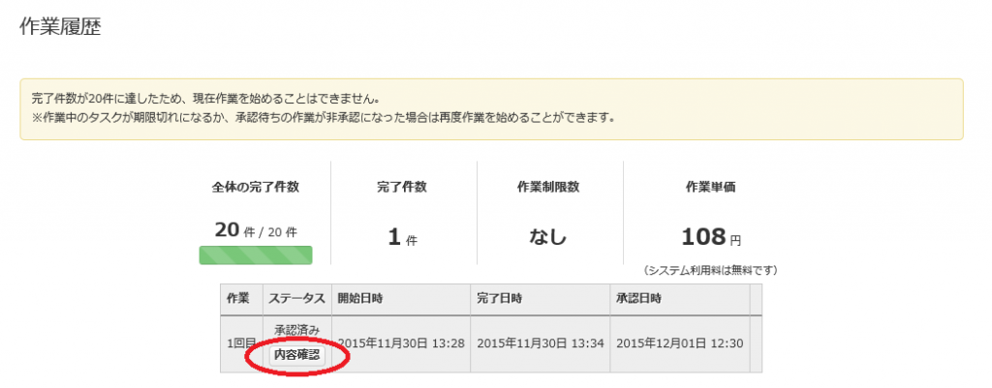This screenshot has height=388, width=992.
Task: Click the 承認日時 column header
Action: pos(642,297)
